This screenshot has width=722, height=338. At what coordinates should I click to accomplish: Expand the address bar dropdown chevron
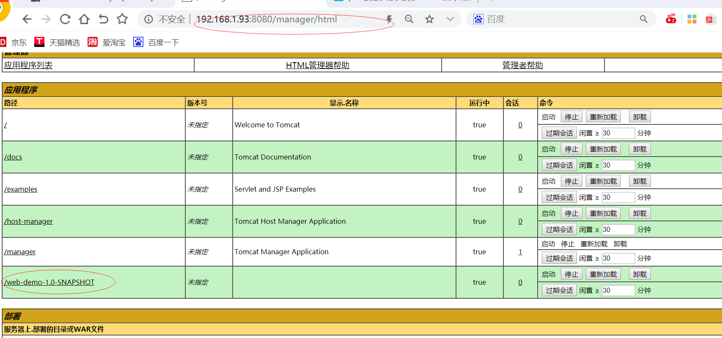pos(450,19)
